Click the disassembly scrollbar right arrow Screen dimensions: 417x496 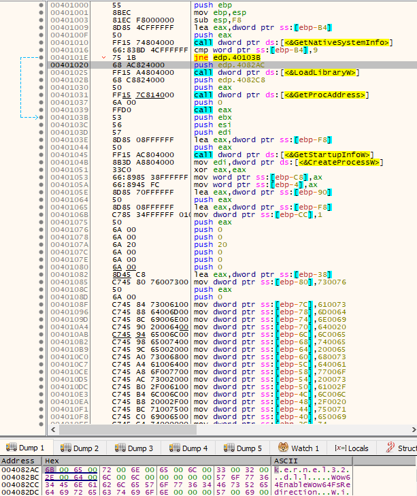pyautogui.click(x=414, y=429)
